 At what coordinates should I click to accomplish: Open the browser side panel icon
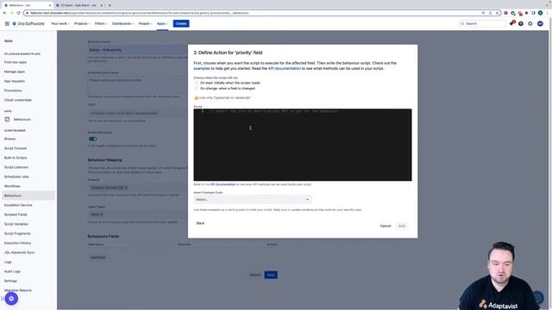tap(533, 13)
